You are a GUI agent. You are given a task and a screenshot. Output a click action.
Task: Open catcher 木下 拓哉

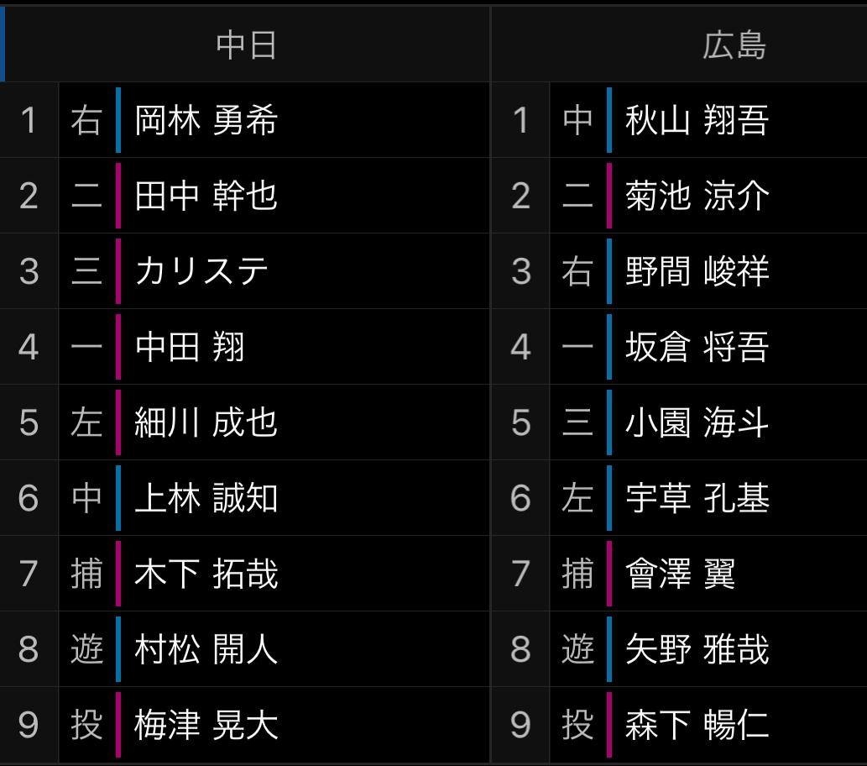206,574
